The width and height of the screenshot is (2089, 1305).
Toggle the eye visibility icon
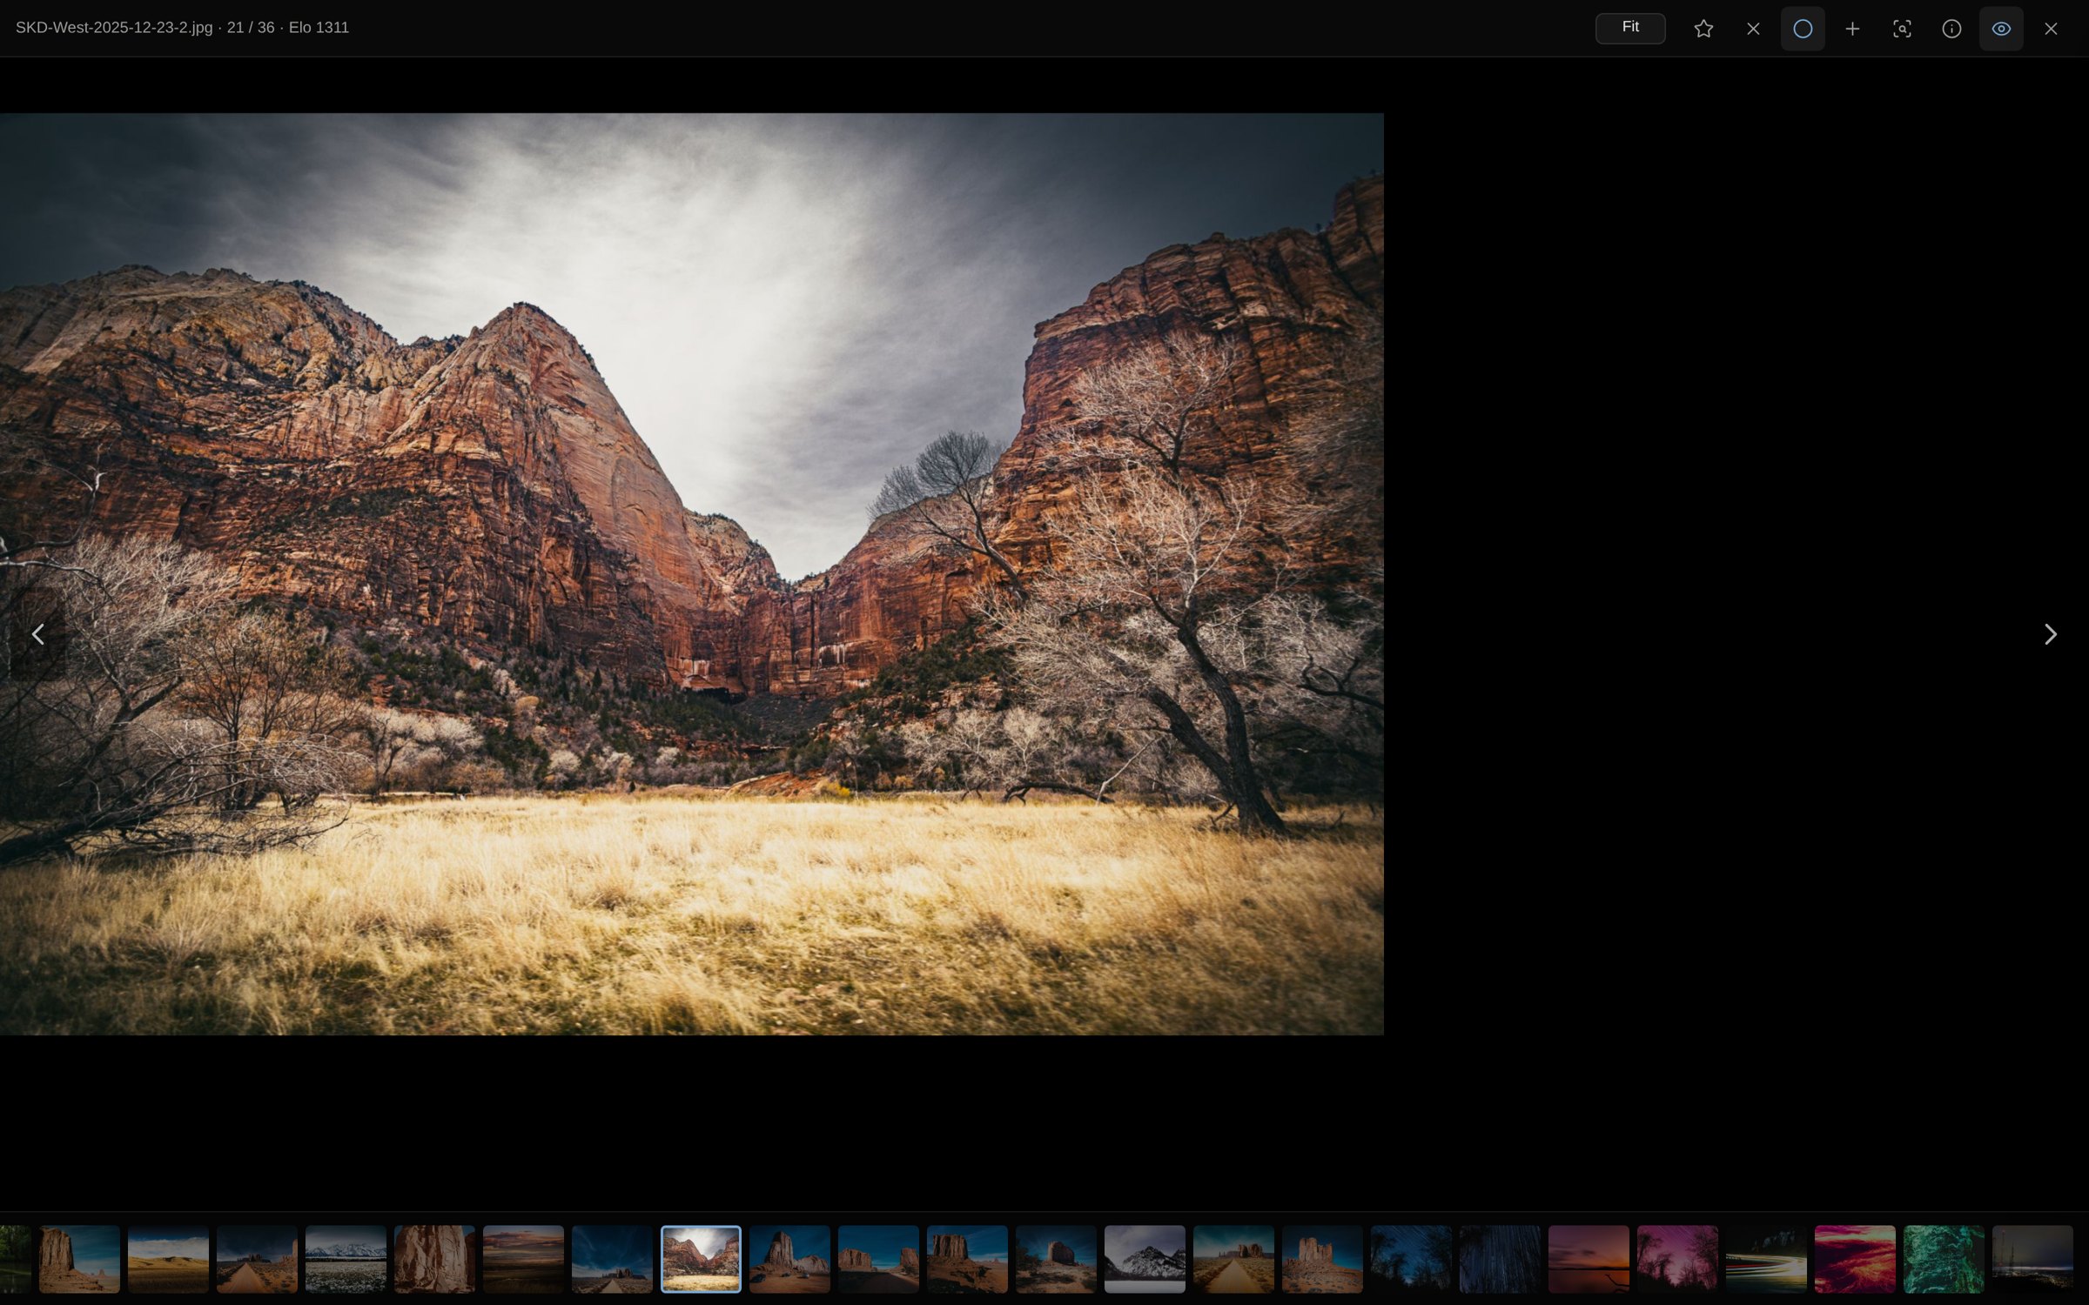pyautogui.click(x=2001, y=29)
